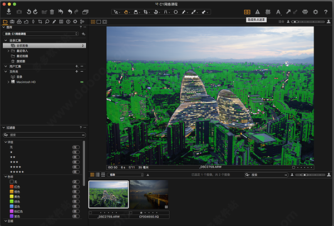
Task: Toggle the focus mask icon
Action: pyautogui.click(x=247, y=11)
